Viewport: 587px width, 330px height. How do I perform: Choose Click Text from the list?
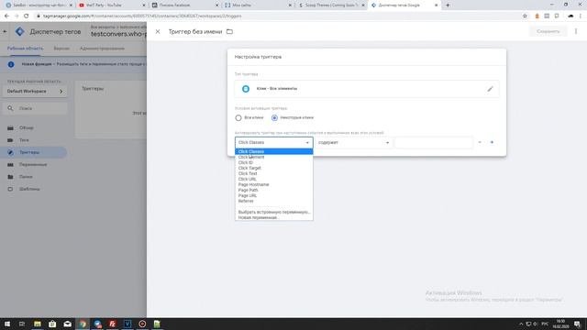tap(273, 173)
